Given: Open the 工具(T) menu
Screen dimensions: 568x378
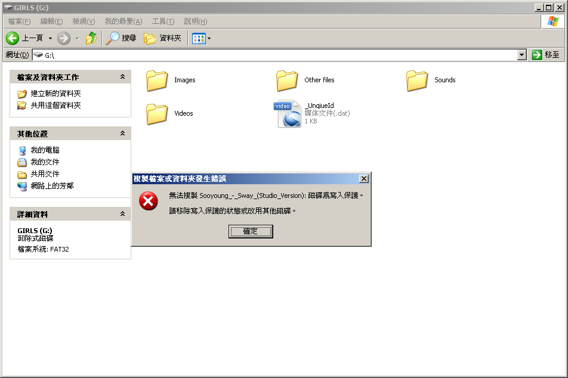Looking at the screenshot, I should [162, 21].
